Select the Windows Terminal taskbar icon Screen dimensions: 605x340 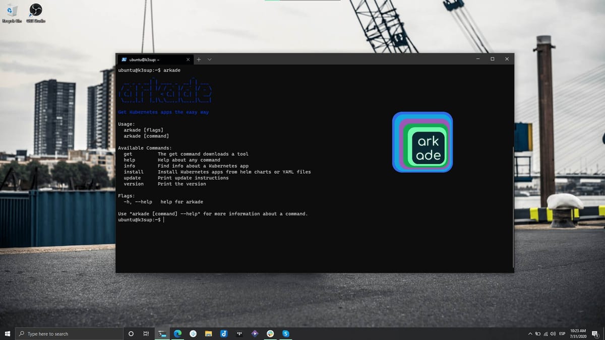coord(162,333)
